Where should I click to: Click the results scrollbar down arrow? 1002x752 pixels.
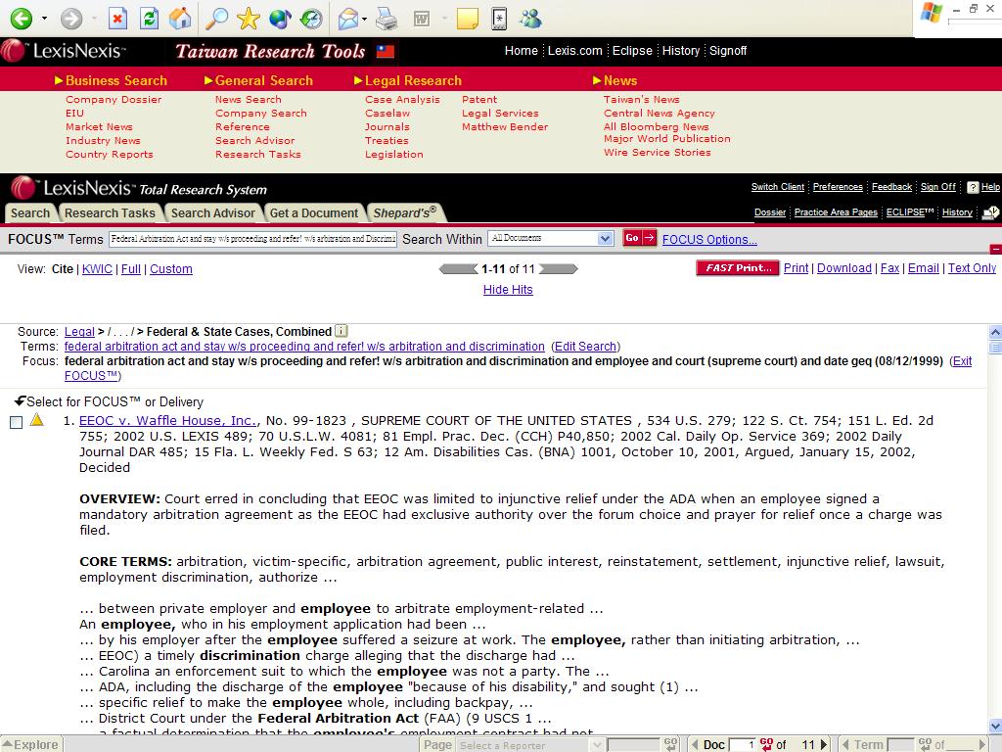coord(995,727)
